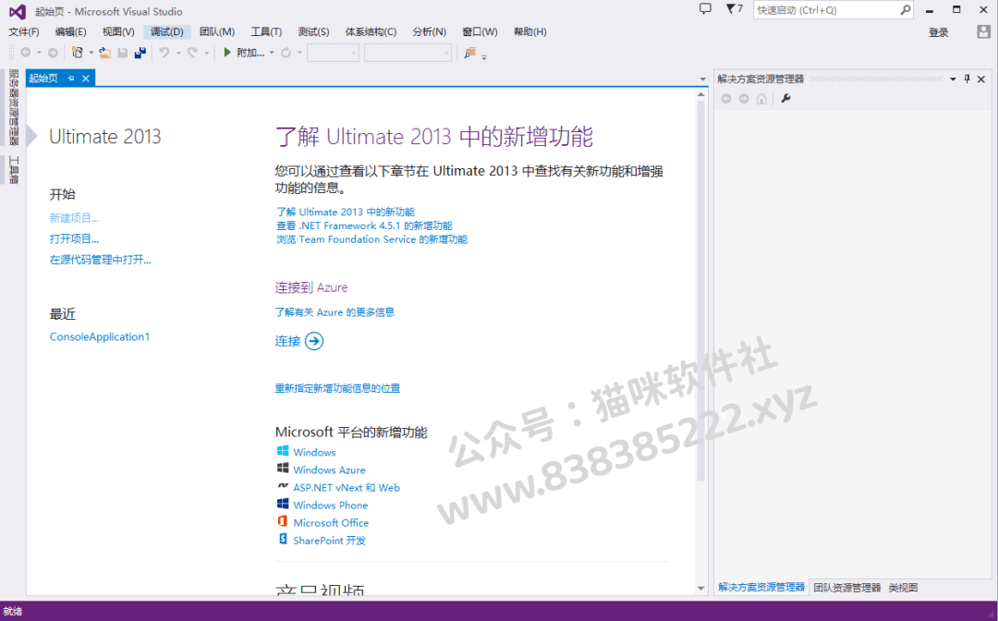Open the 调试(D) menu
The image size is (998, 621).
tap(166, 31)
